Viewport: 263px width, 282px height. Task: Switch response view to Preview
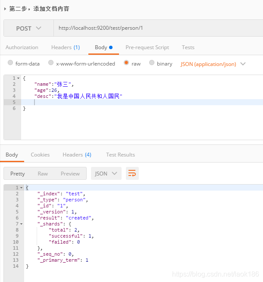point(70,173)
